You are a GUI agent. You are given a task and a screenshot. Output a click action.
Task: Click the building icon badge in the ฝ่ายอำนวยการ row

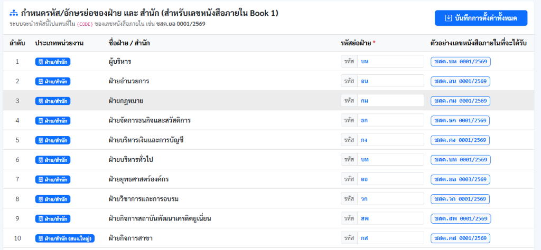pos(53,81)
